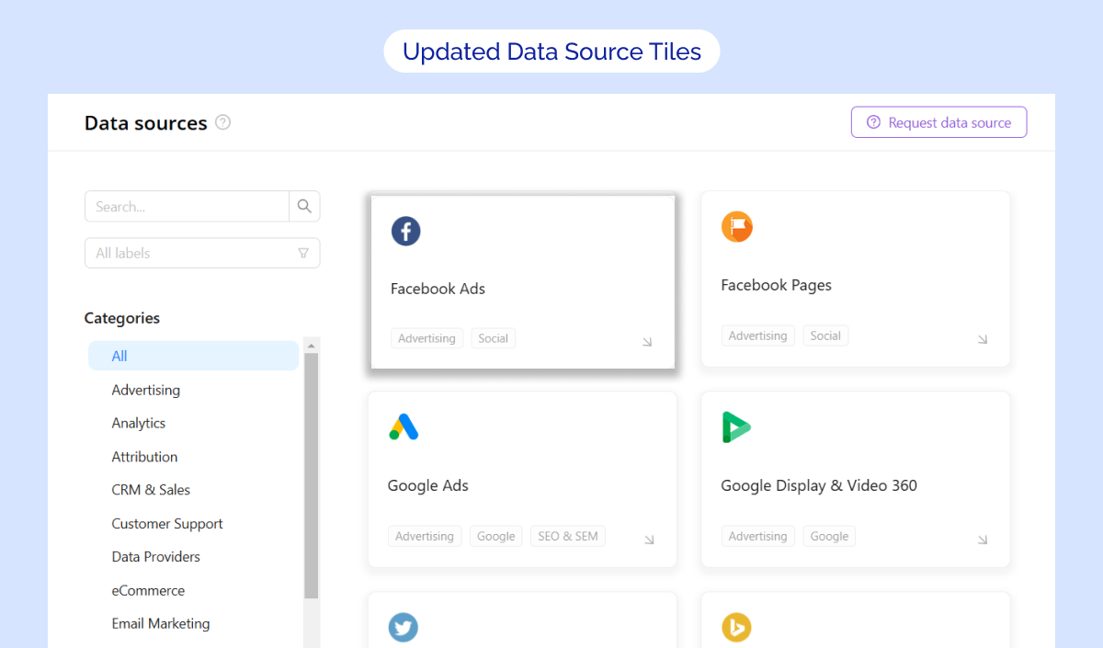Choose the CRM & Sales category

pyautogui.click(x=151, y=490)
